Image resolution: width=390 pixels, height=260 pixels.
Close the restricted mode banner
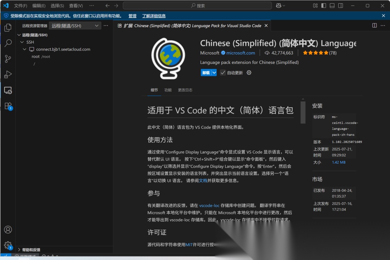383,16
